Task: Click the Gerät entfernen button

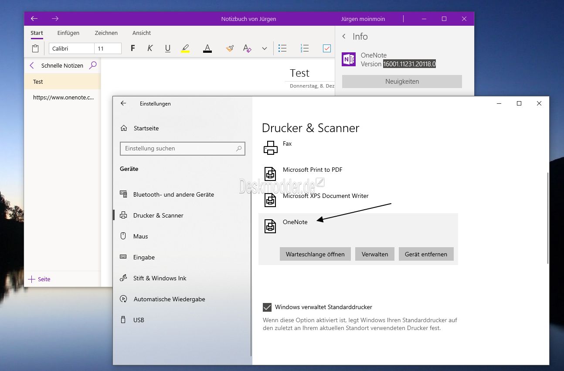Action: pos(426,254)
